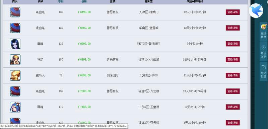
Task: Click the 吸血鬼 thumbnail for 天津区-精武门
Action: pos(15,12)
